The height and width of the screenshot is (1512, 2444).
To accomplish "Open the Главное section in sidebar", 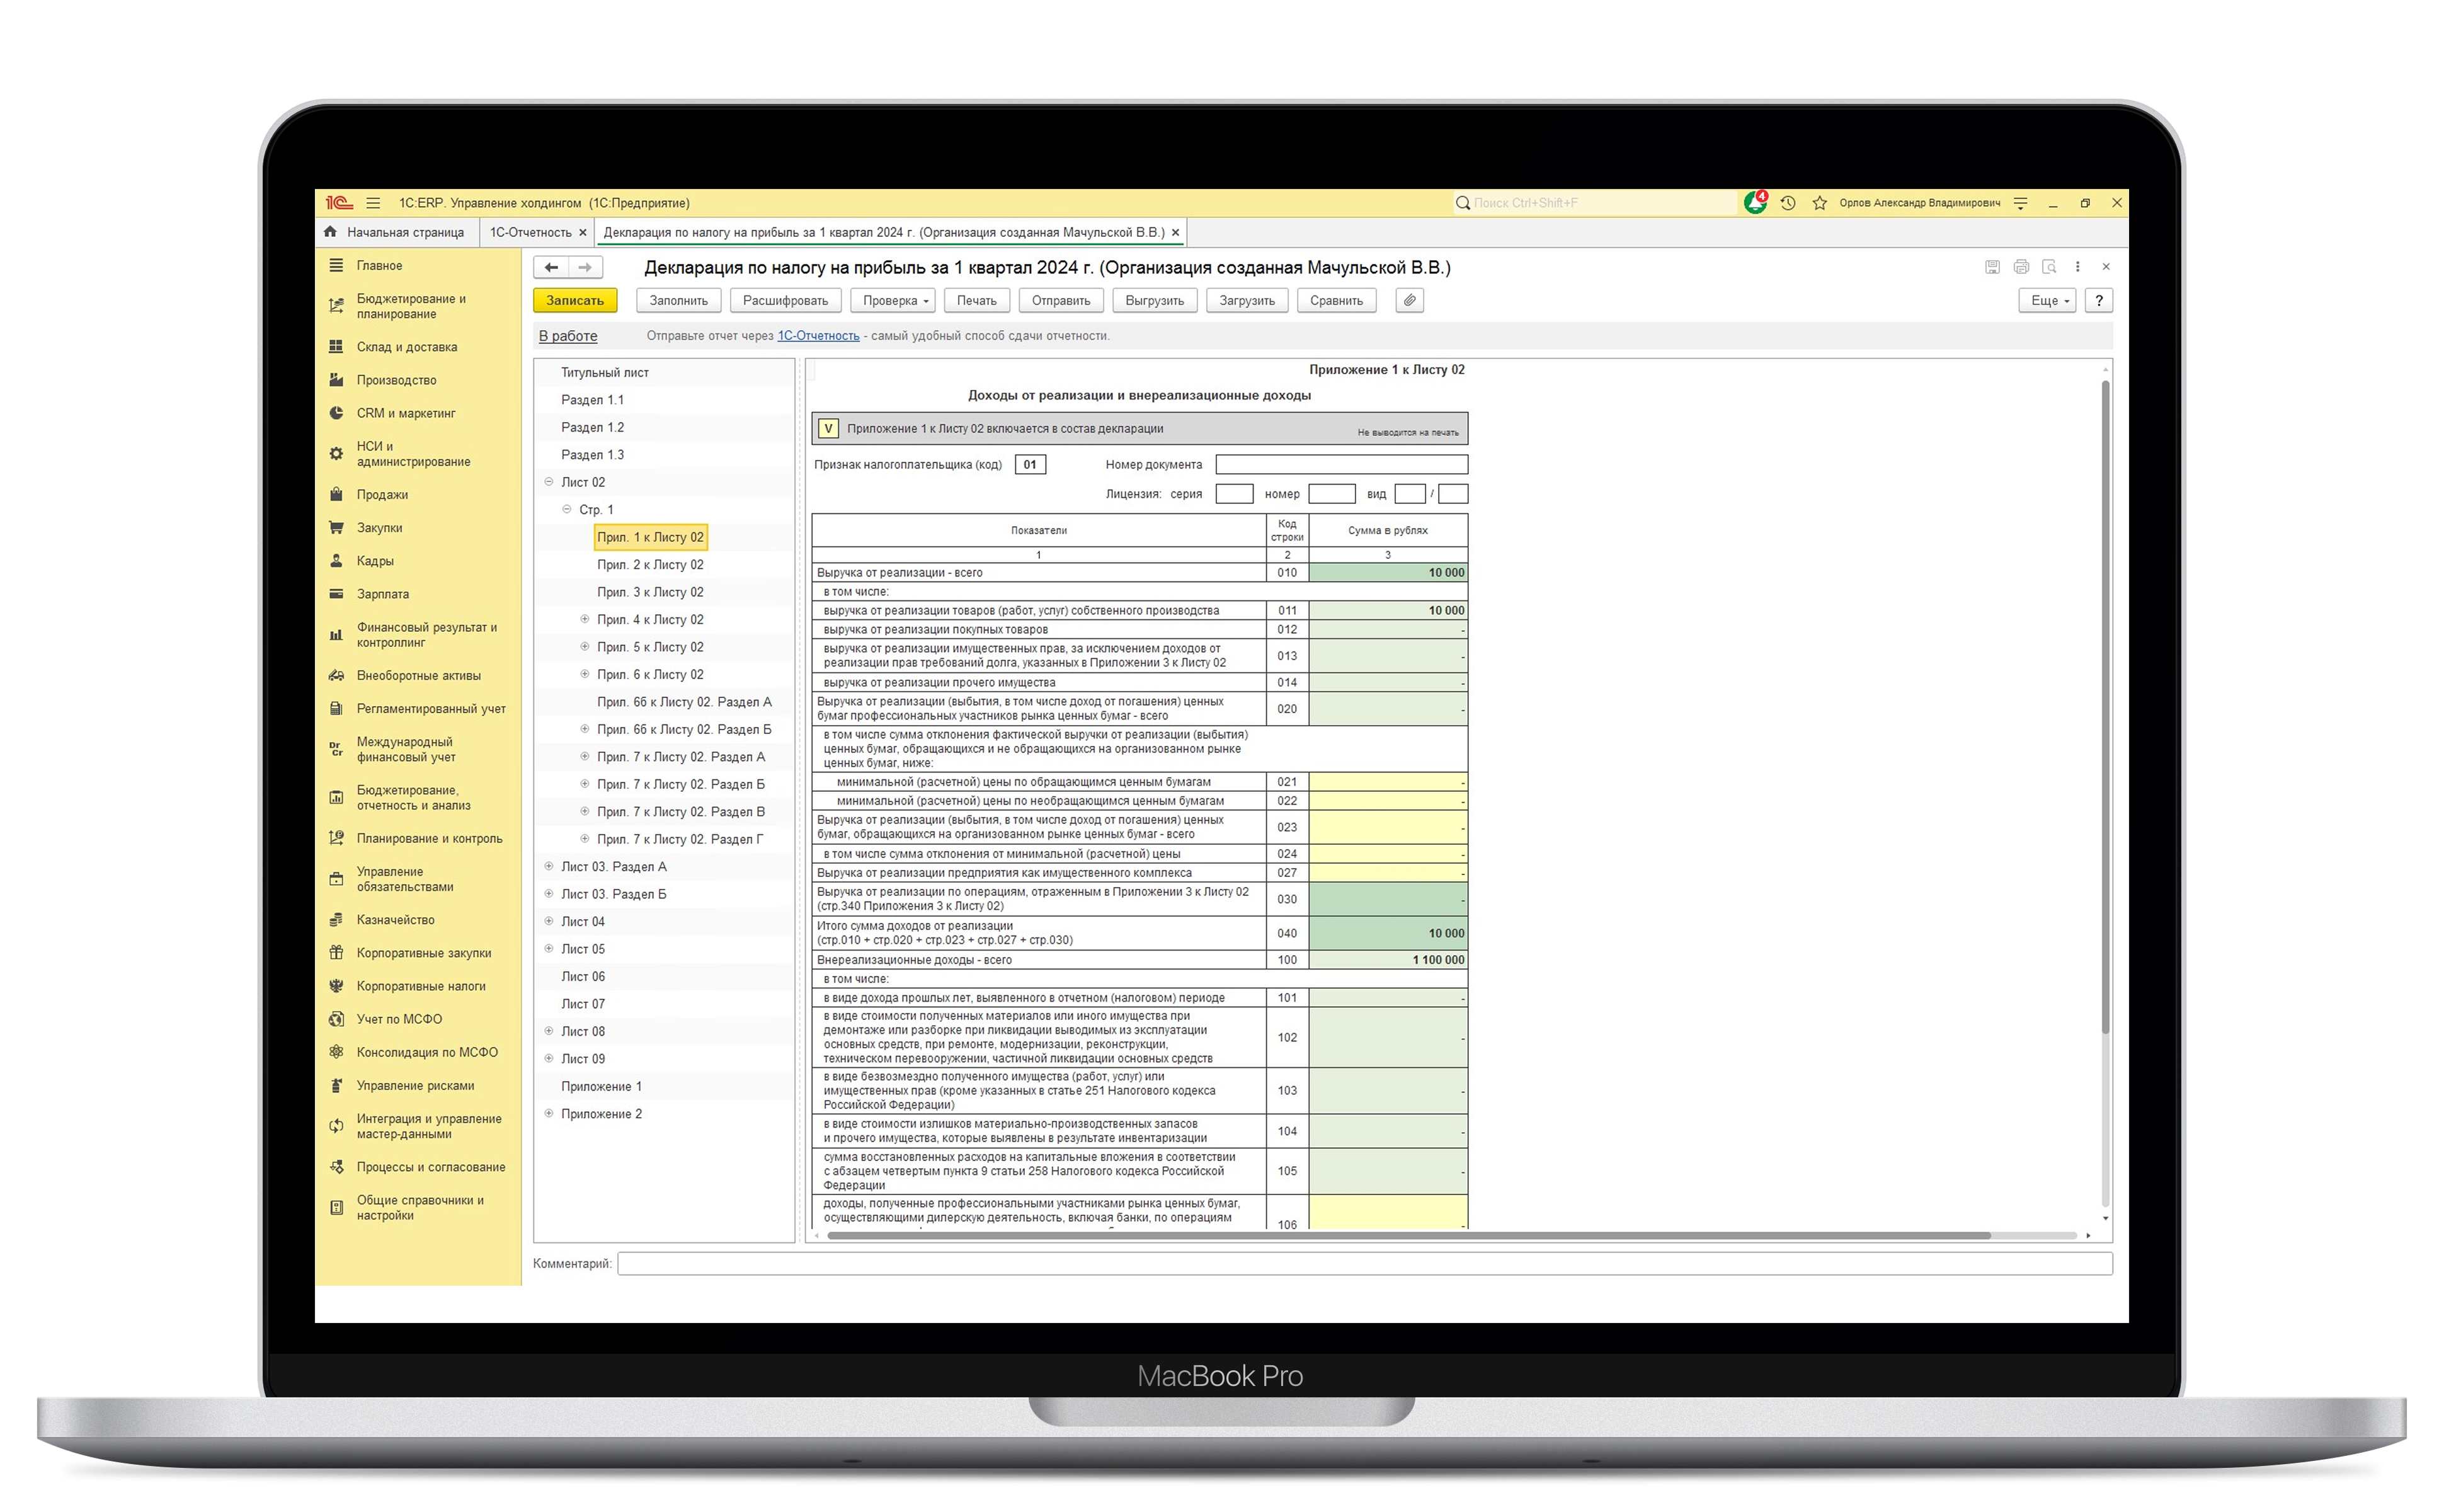I will pyautogui.click(x=379, y=265).
